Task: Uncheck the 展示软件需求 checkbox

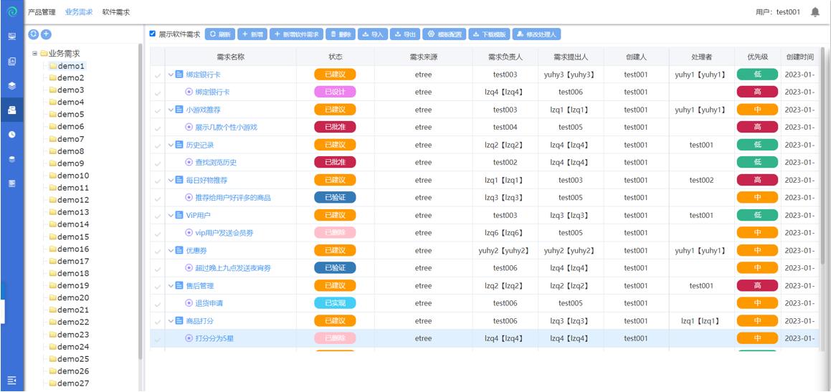Action: click(152, 34)
